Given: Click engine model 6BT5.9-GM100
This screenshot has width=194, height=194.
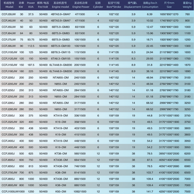Looking at the screenshot, I should (x=61, y=46).
